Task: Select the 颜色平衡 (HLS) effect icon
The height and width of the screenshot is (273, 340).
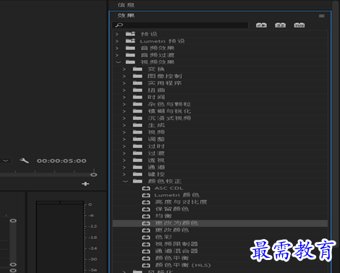Action: pyautogui.click(x=146, y=265)
